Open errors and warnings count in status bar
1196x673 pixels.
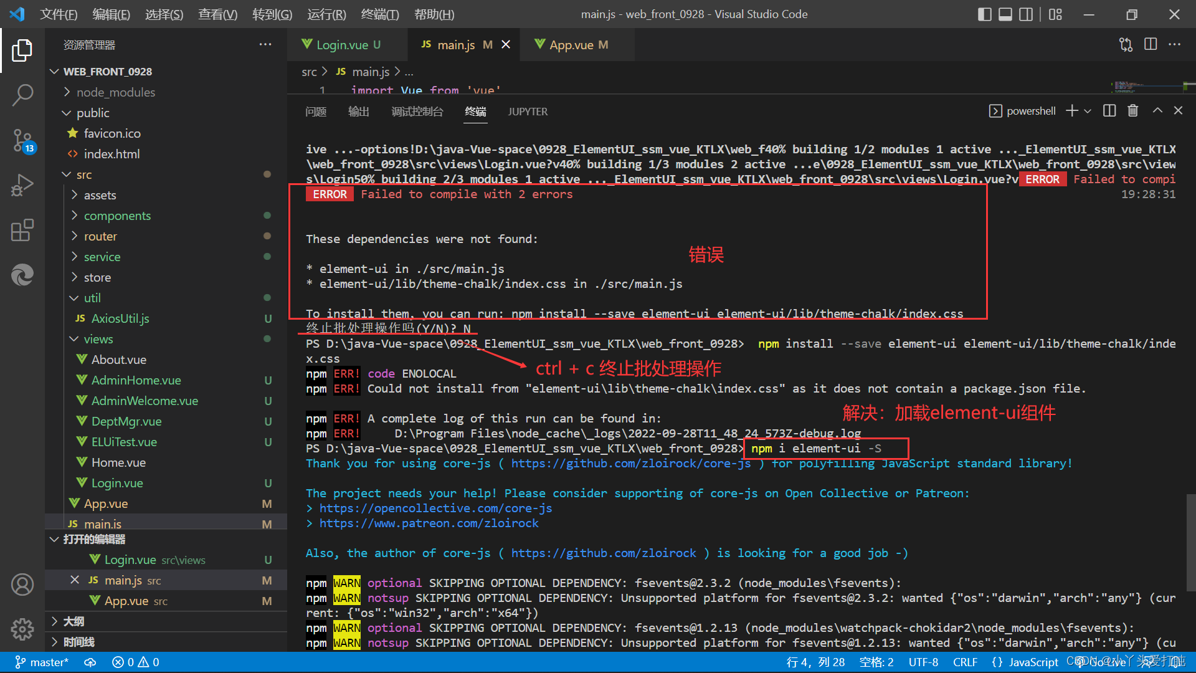tap(135, 662)
